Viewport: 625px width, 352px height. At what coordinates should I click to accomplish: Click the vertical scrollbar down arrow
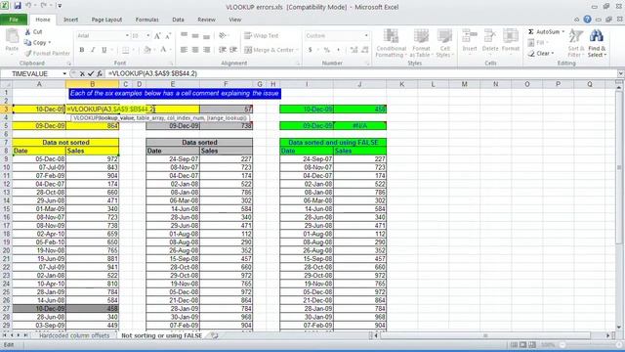[x=619, y=328]
